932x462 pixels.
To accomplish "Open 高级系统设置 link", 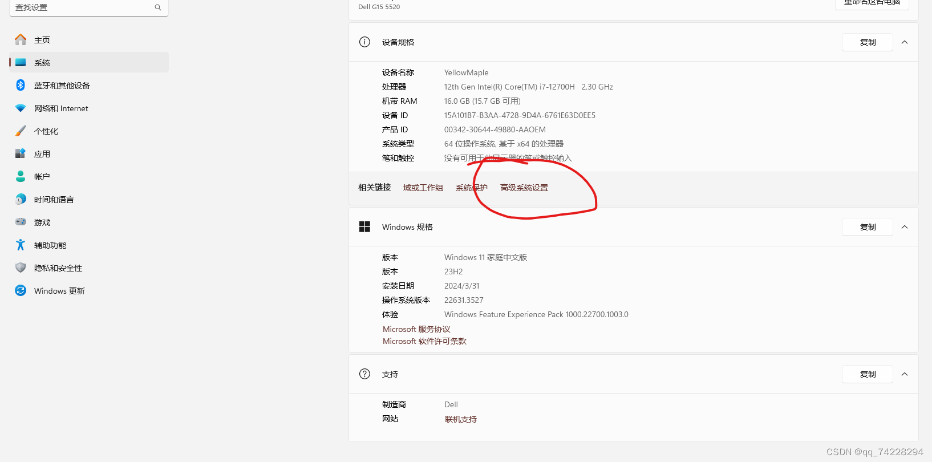I will (x=524, y=188).
